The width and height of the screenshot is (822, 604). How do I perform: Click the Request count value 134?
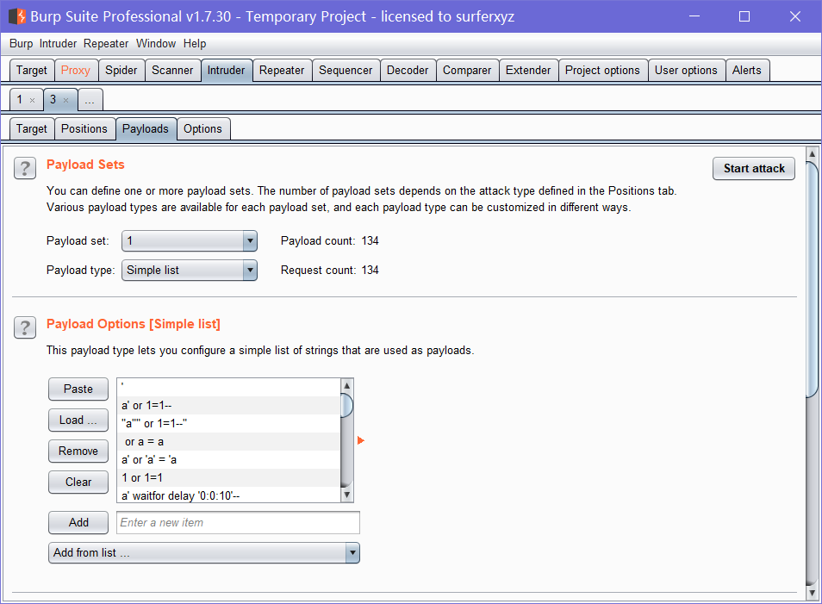click(x=371, y=270)
